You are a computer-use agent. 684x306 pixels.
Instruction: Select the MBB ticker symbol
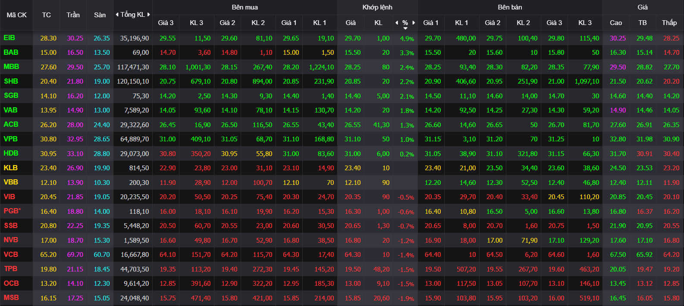(x=11, y=67)
